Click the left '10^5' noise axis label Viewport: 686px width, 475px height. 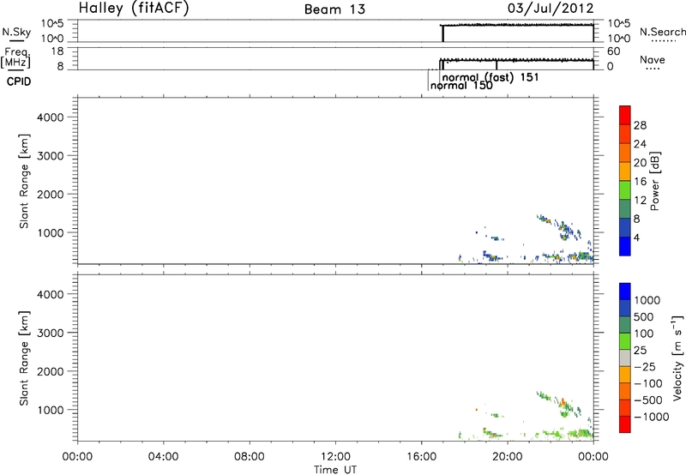coord(52,24)
